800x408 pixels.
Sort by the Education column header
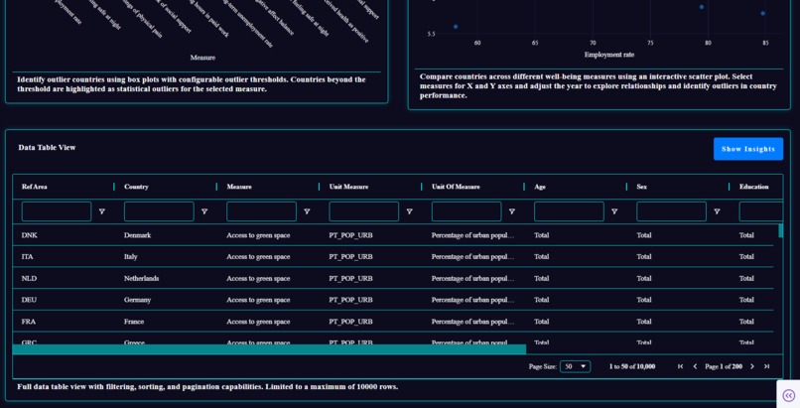[x=754, y=187]
